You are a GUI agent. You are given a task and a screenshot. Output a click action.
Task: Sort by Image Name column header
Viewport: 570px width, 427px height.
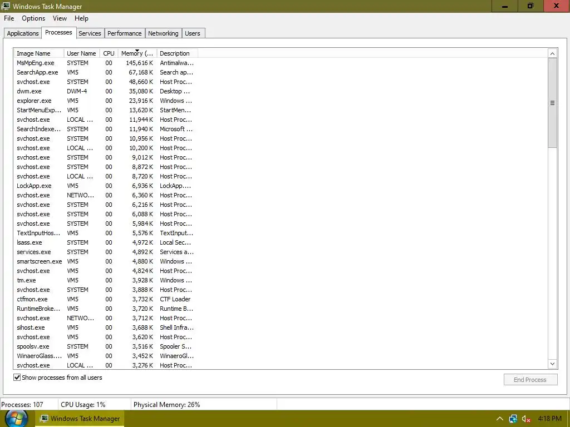(x=39, y=53)
